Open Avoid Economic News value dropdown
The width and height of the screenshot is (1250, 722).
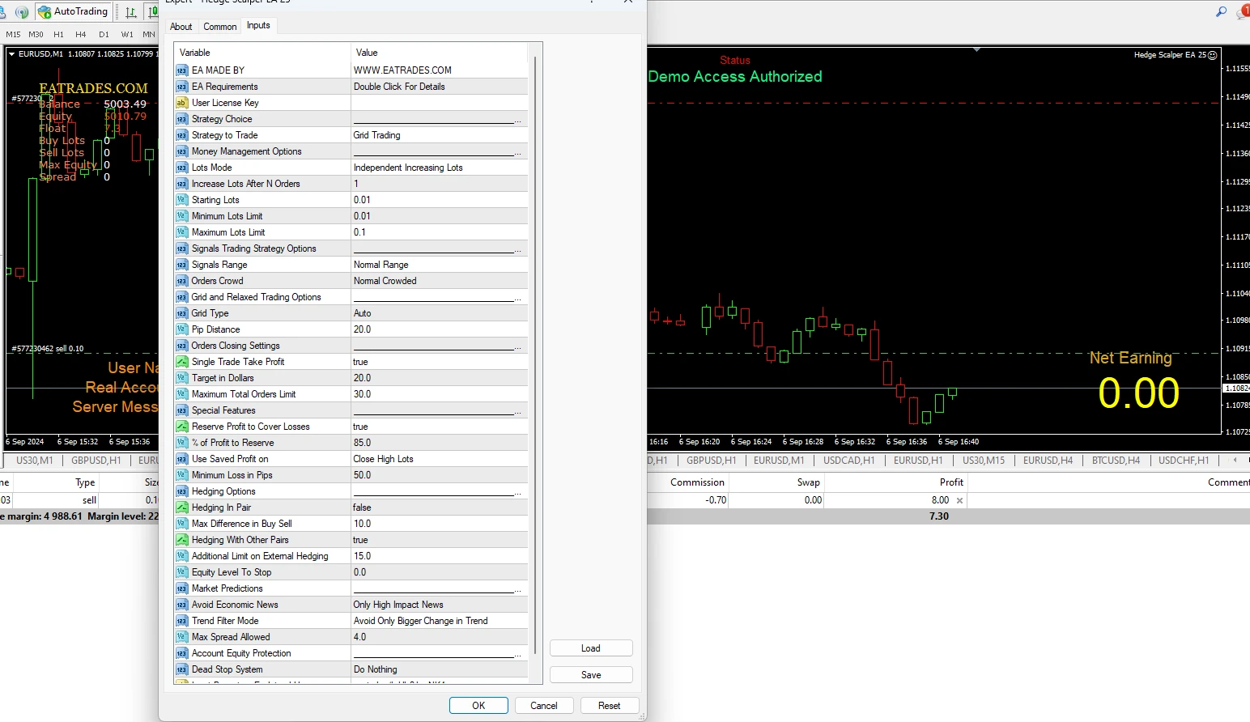[439, 605]
